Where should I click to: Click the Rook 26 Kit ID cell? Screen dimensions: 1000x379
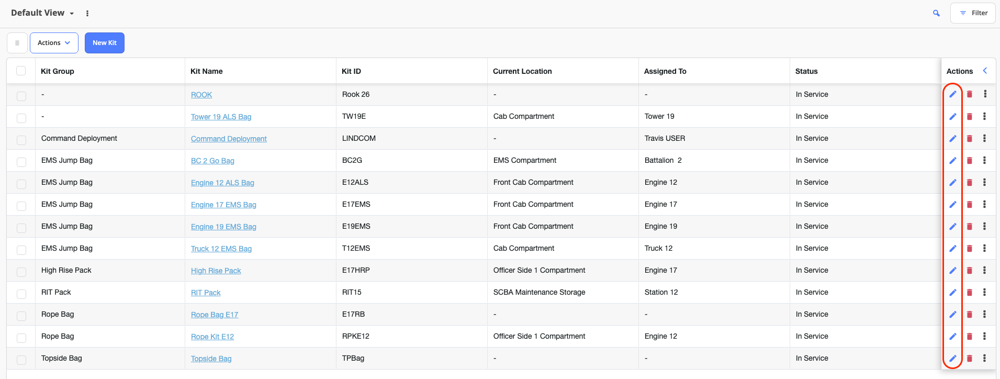click(x=411, y=94)
